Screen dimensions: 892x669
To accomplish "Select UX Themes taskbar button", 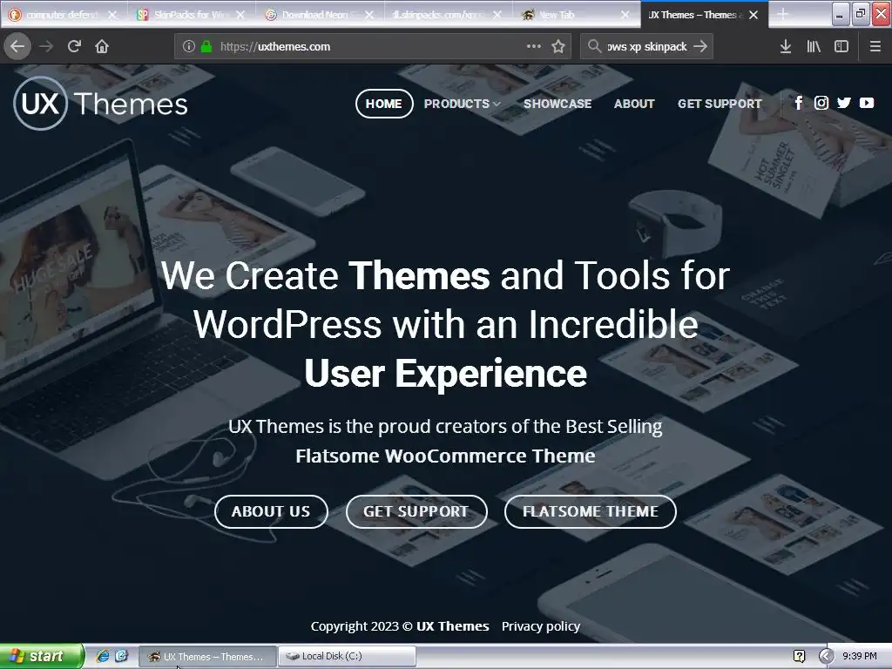I will 207,657.
